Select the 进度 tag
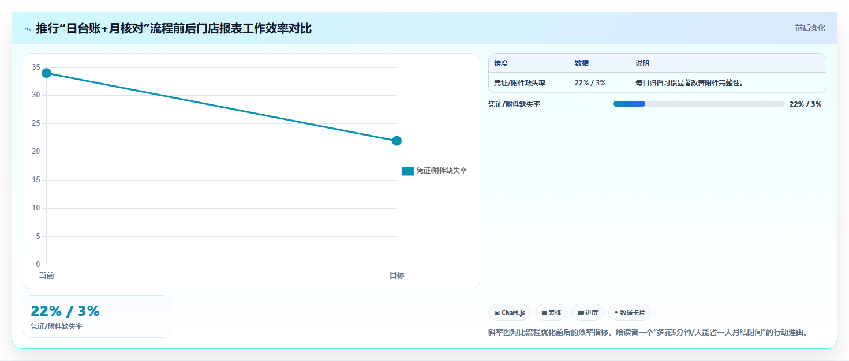The width and height of the screenshot is (849, 361). point(588,313)
